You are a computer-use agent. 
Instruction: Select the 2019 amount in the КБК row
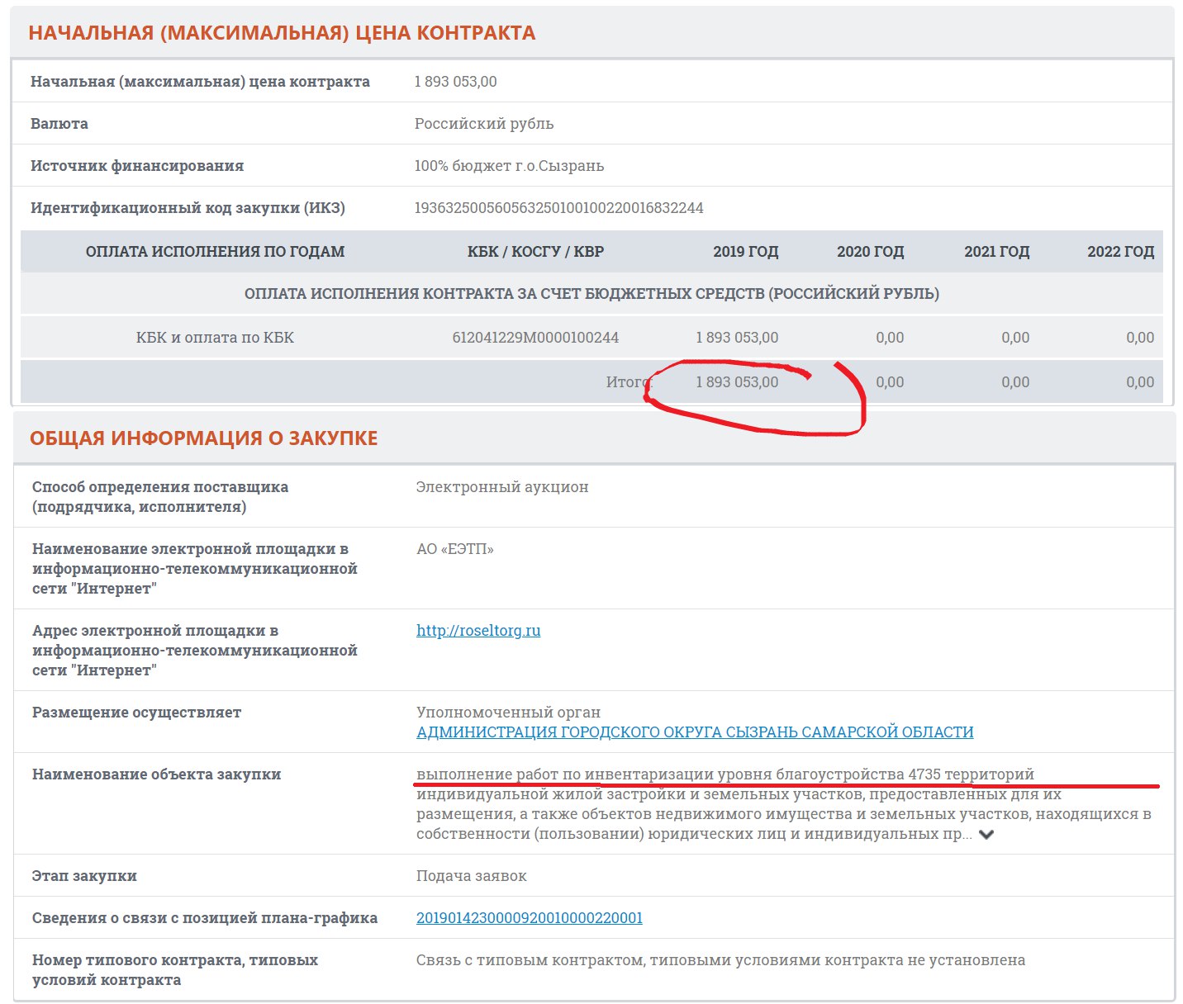click(x=737, y=338)
